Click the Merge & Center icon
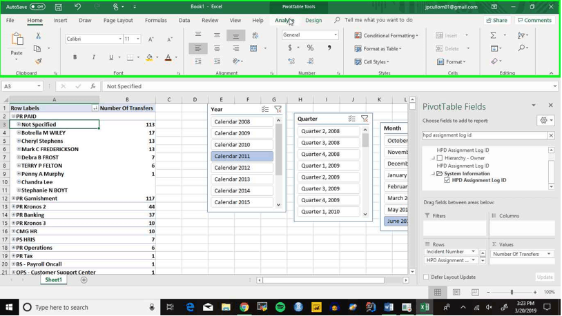The width and height of the screenshot is (562, 316). (253, 48)
